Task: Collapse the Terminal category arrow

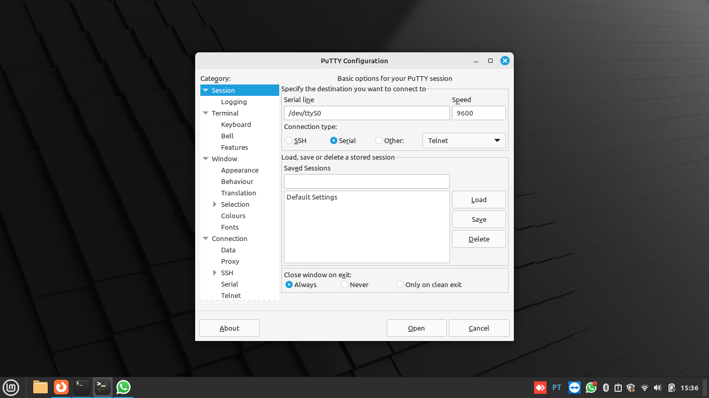Action: [206, 113]
